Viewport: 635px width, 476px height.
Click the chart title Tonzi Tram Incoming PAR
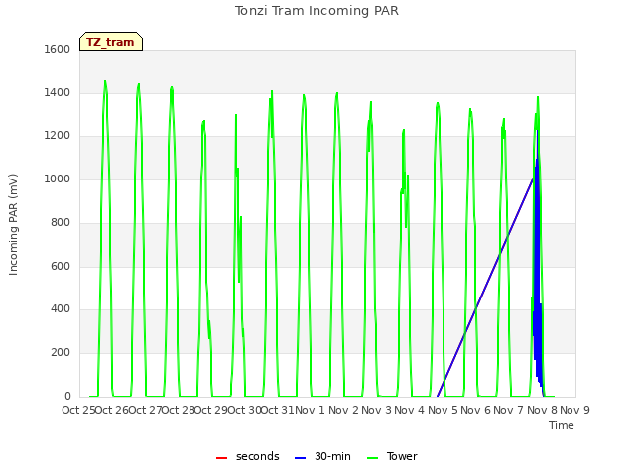coord(317,11)
